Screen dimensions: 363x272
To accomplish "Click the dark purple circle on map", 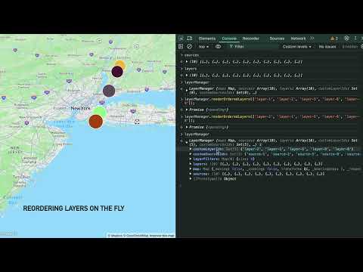I will coord(117,72).
